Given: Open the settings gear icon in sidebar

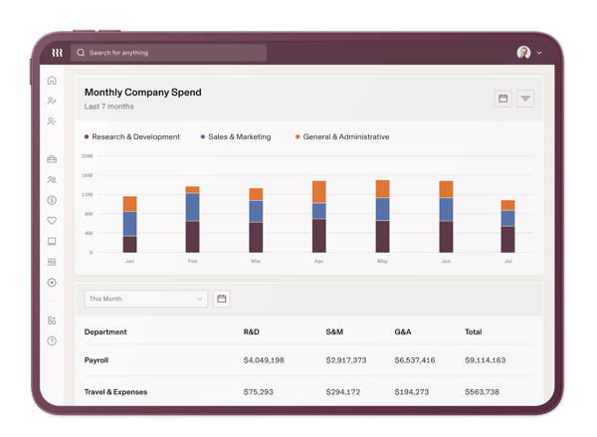Looking at the screenshot, I should click(52, 283).
